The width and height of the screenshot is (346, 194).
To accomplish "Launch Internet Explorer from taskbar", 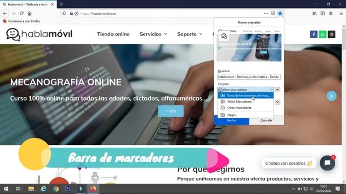I will coord(43,189).
